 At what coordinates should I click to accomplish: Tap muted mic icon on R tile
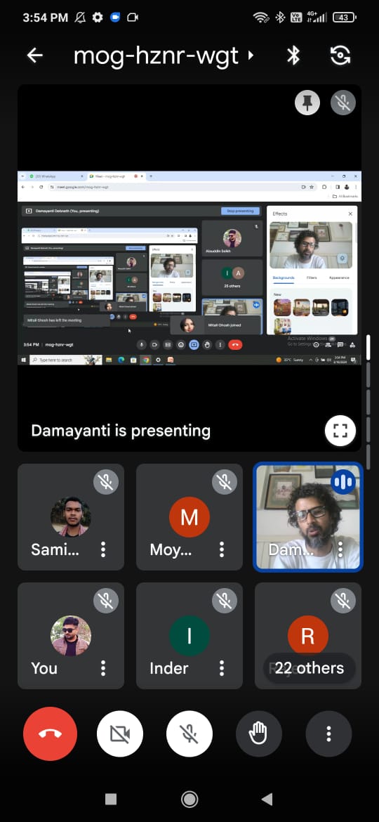pos(343,601)
